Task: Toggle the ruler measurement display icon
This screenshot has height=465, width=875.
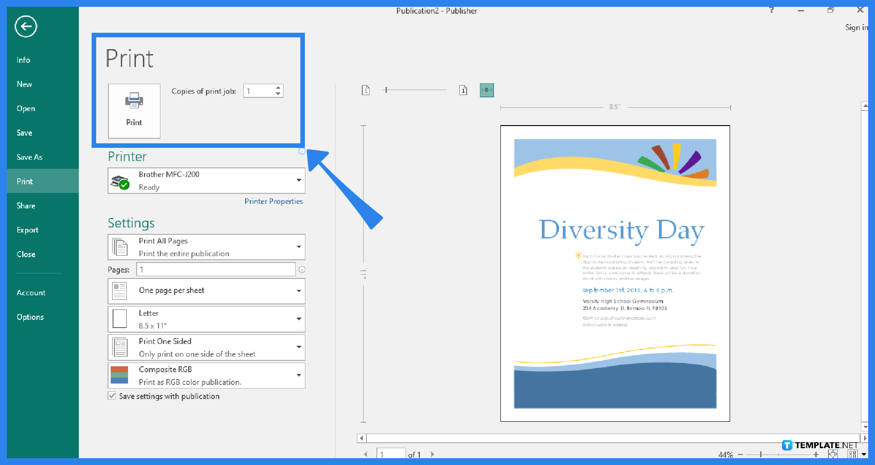Action: coord(487,90)
